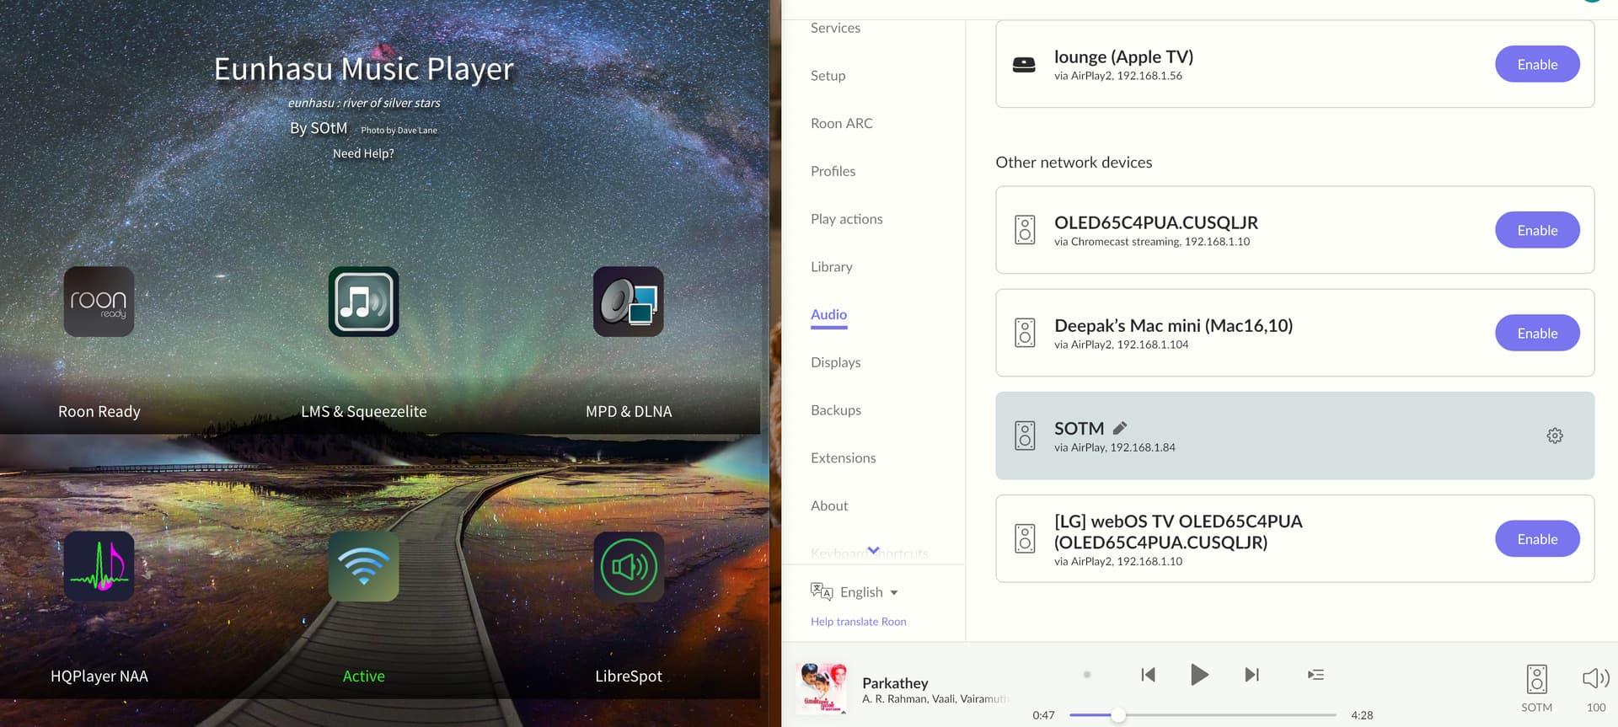The image size is (1618, 727).
Task: Open Play actions settings section
Action: (x=846, y=219)
